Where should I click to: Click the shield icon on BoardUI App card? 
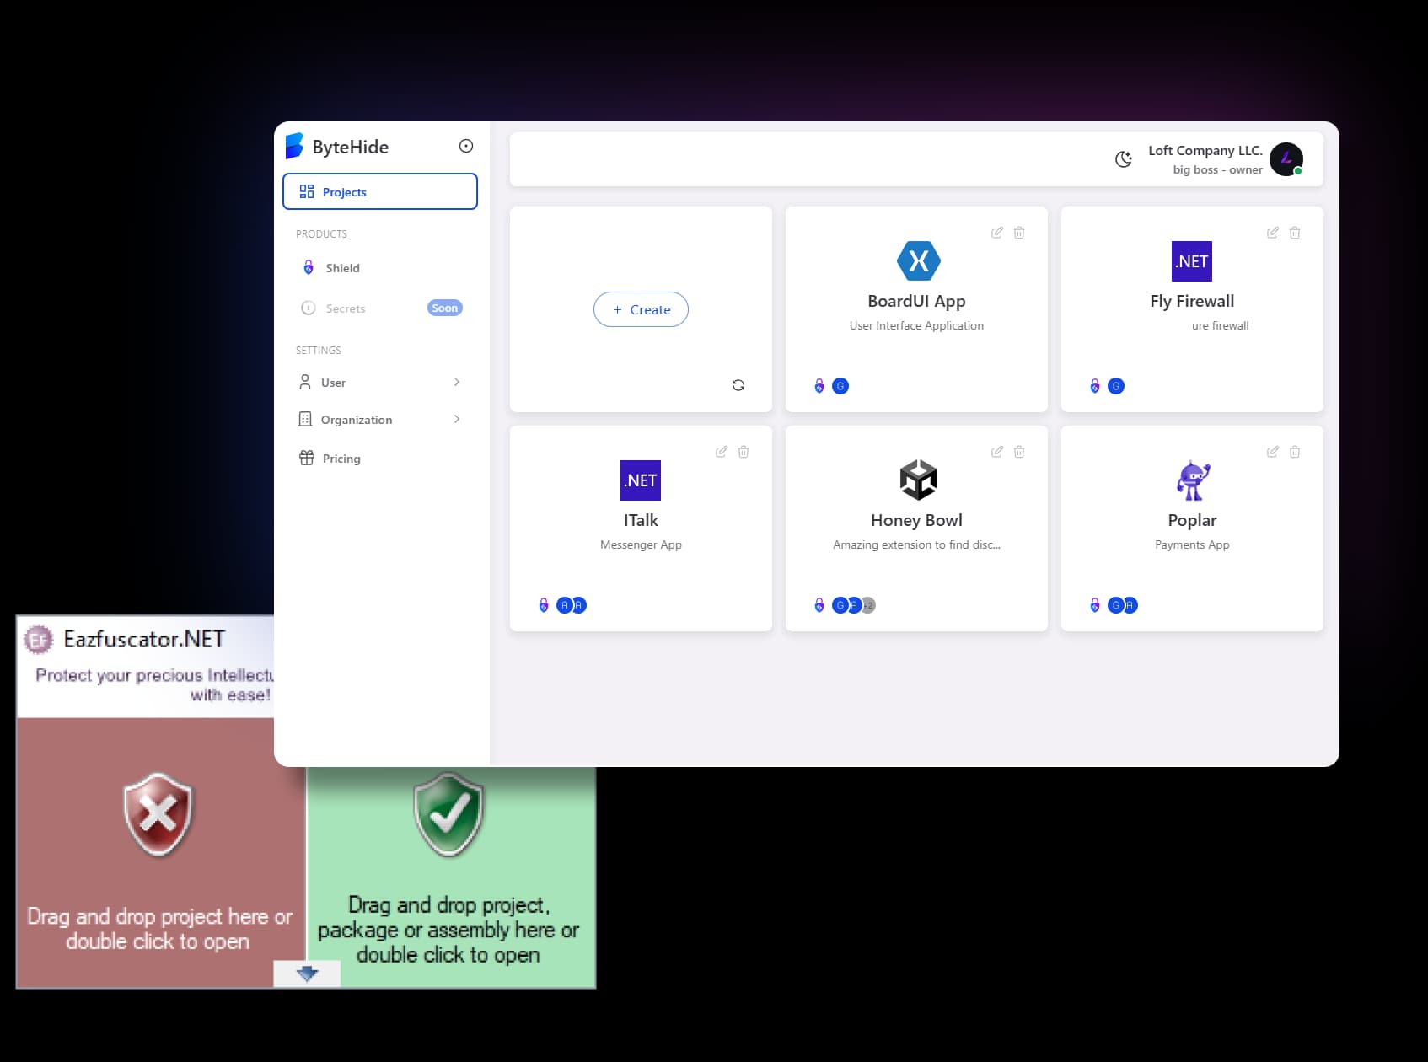coord(819,386)
